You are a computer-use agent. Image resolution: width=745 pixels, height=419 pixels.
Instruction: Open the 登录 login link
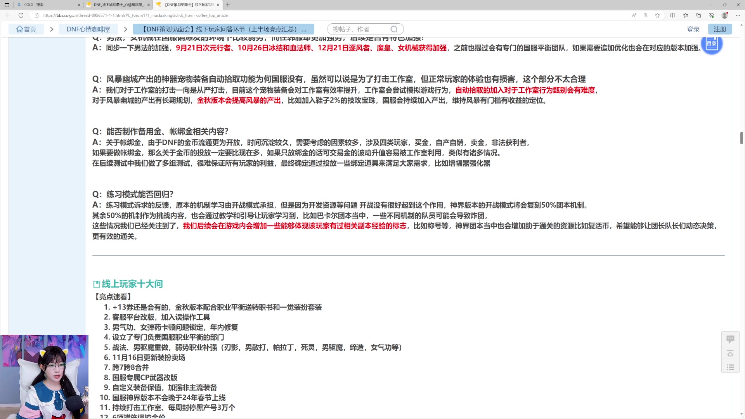(693, 29)
